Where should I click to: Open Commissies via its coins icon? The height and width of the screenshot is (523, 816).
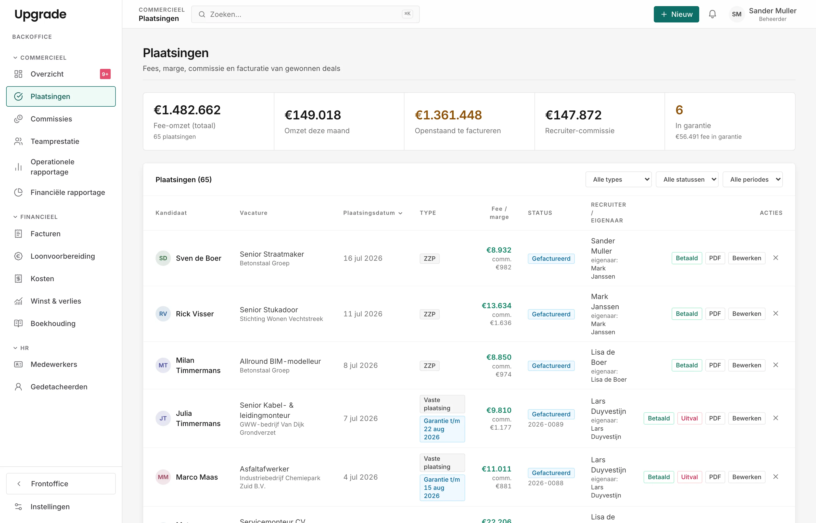pos(18,119)
